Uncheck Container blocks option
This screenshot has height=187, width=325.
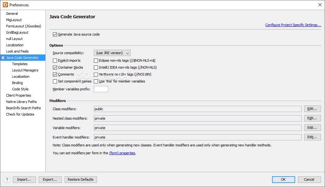click(55, 67)
